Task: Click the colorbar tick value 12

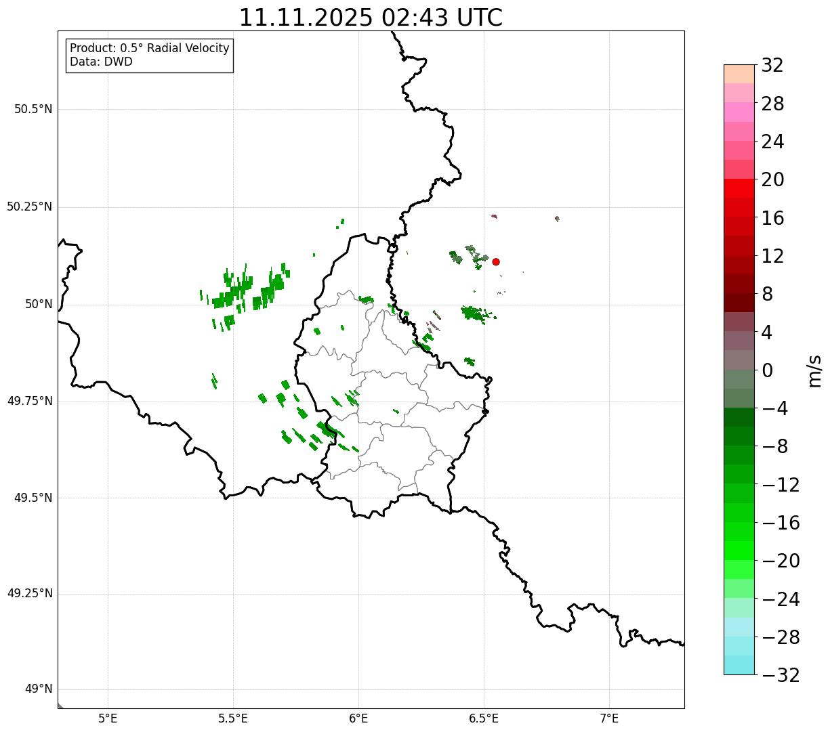Action: (772, 256)
